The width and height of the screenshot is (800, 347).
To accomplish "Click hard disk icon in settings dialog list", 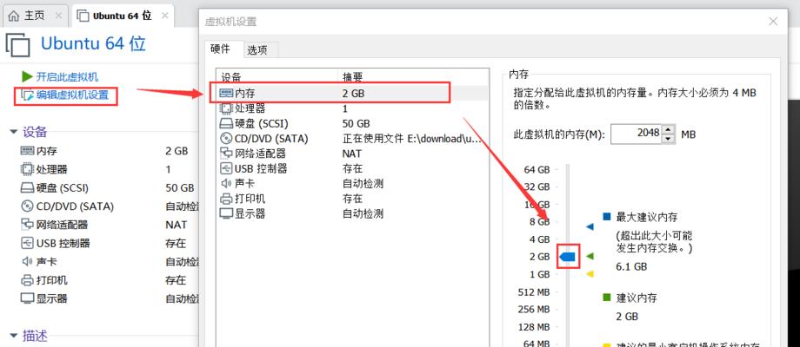I will point(227,123).
